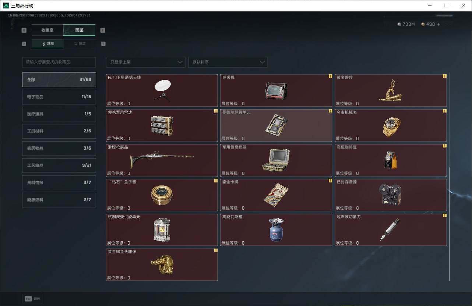472x306 pixels.
Task: Select the 图鉴 tab
Action: [x=80, y=30]
